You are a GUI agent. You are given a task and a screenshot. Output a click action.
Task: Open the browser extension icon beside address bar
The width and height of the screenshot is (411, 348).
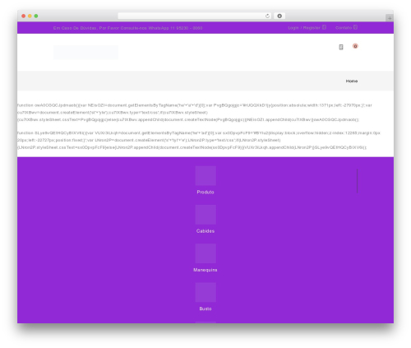(x=279, y=16)
